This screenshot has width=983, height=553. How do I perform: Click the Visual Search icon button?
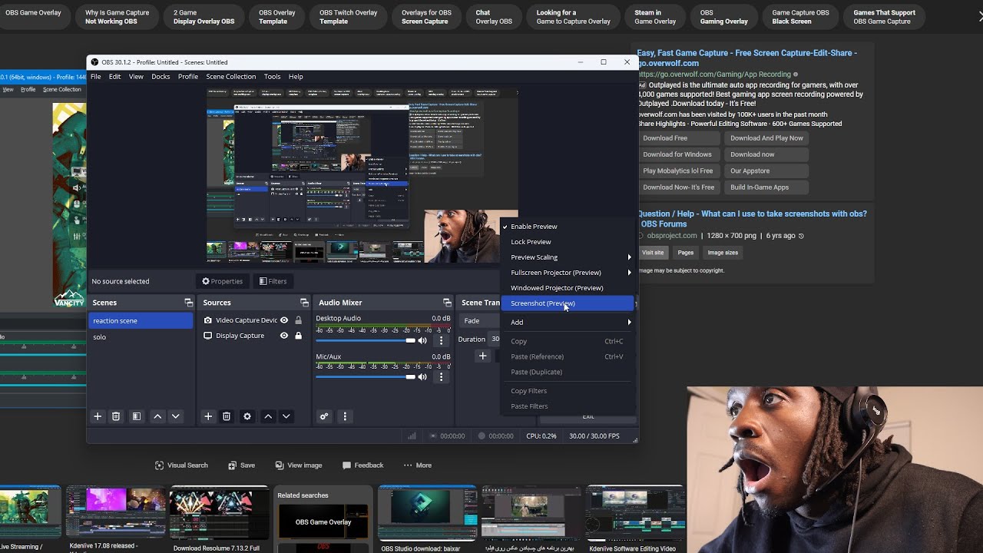pos(181,465)
